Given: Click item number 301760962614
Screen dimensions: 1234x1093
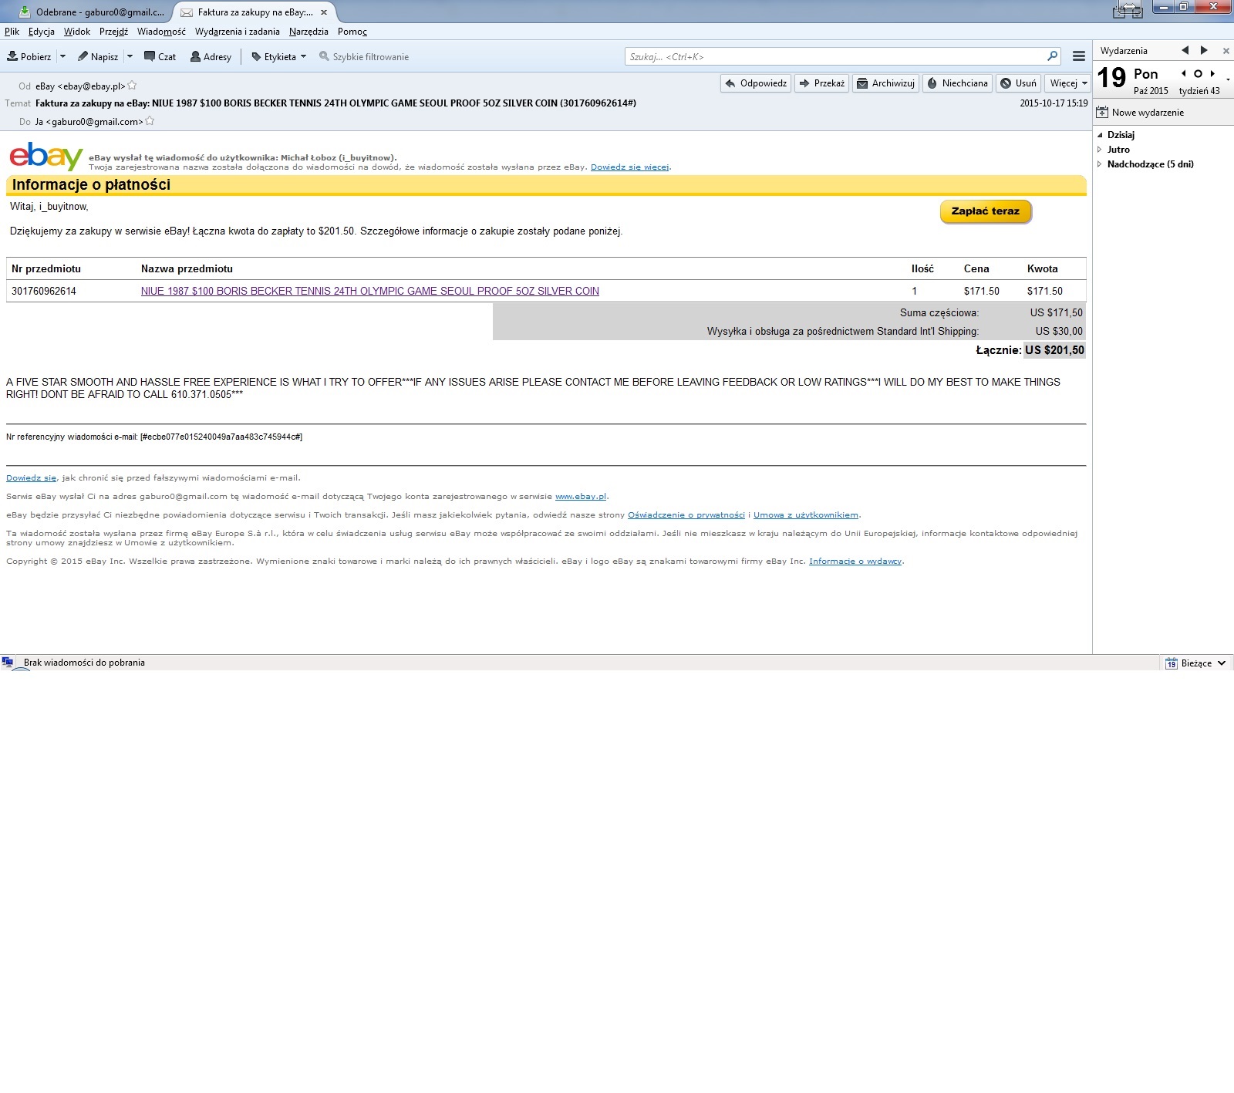Looking at the screenshot, I should tap(44, 291).
